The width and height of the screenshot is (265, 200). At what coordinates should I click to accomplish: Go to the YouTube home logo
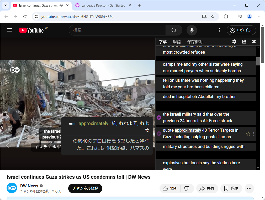pos(31,30)
